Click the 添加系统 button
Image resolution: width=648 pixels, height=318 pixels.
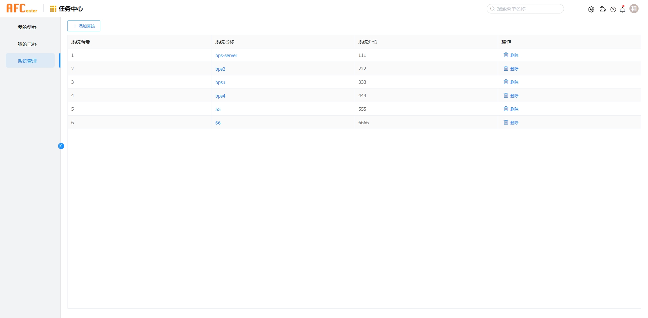84,26
